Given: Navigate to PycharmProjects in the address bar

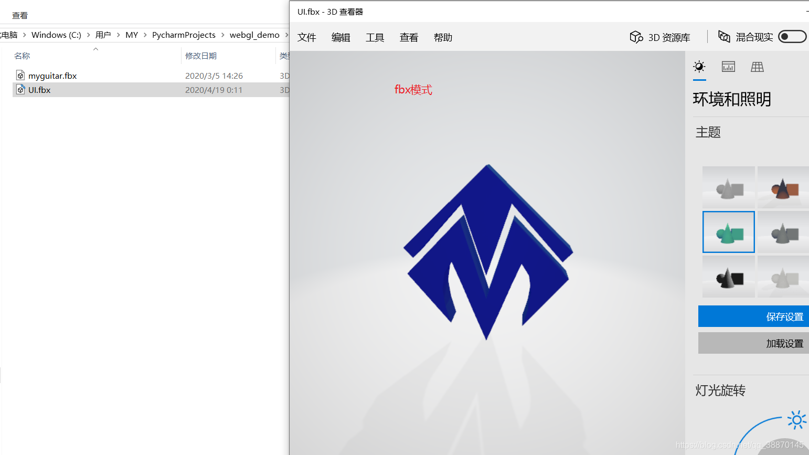Looking at the screenshot, I should (184, 35).
